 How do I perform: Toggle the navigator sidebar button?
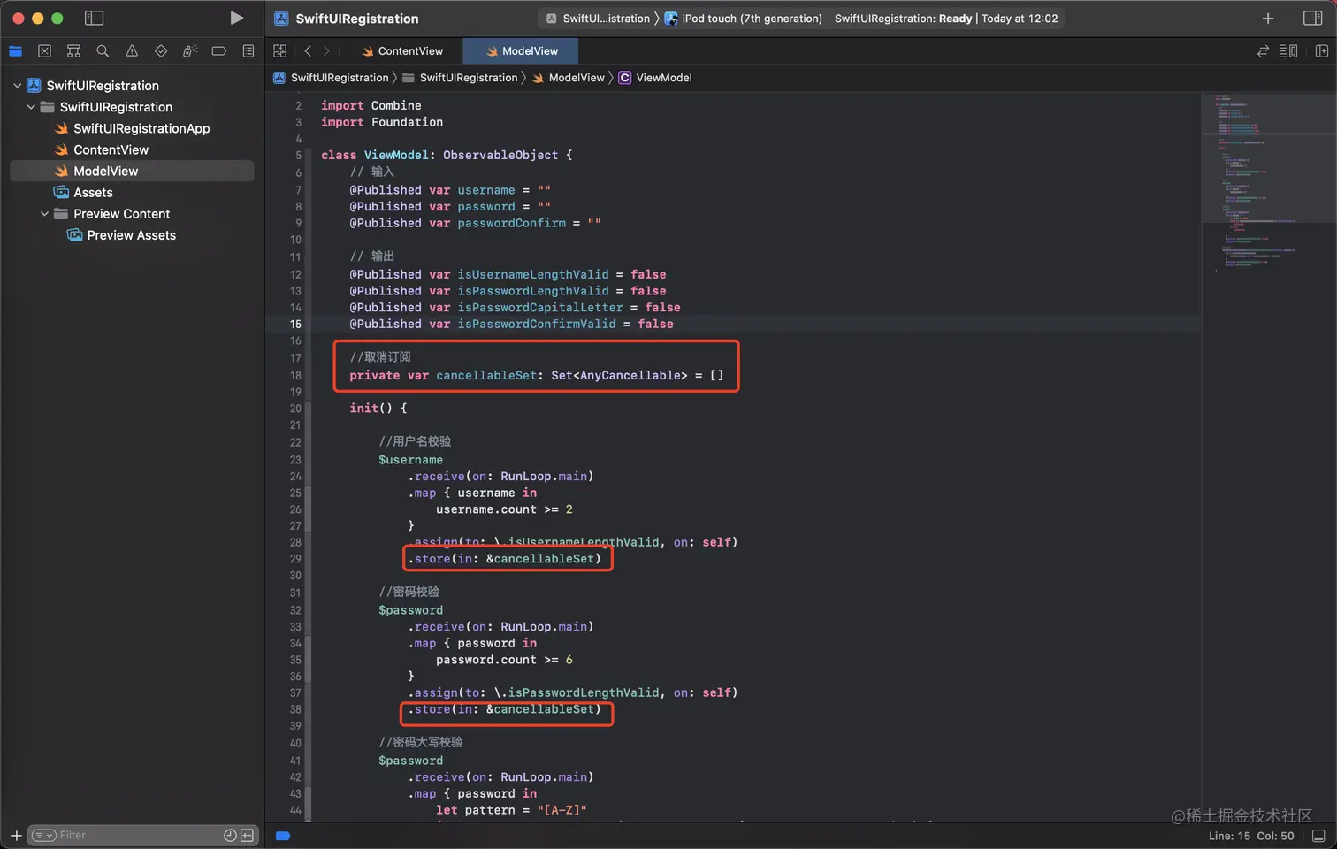click(x=94, y=18)
